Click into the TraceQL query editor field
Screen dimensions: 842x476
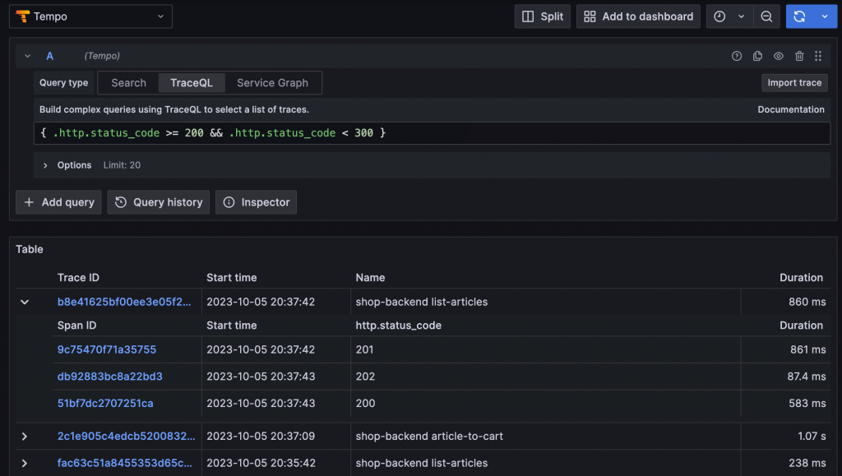click(x=493, y=133)
